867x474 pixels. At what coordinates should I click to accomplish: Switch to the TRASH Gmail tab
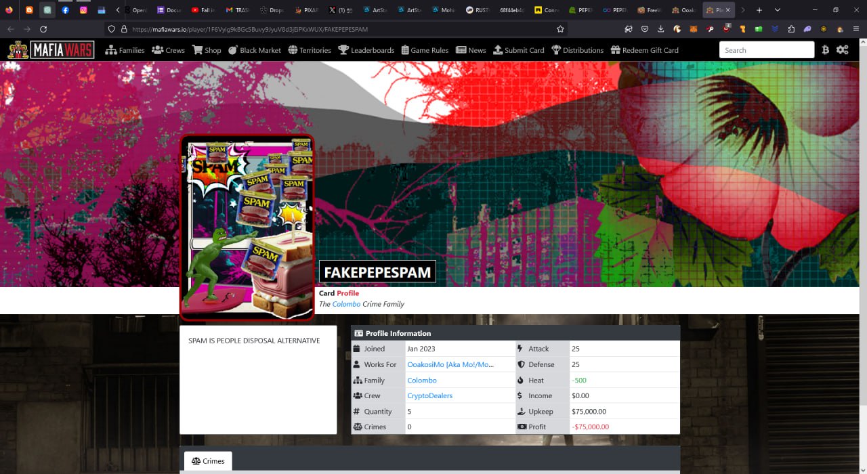pyautogui.click(x=238, y=10)
